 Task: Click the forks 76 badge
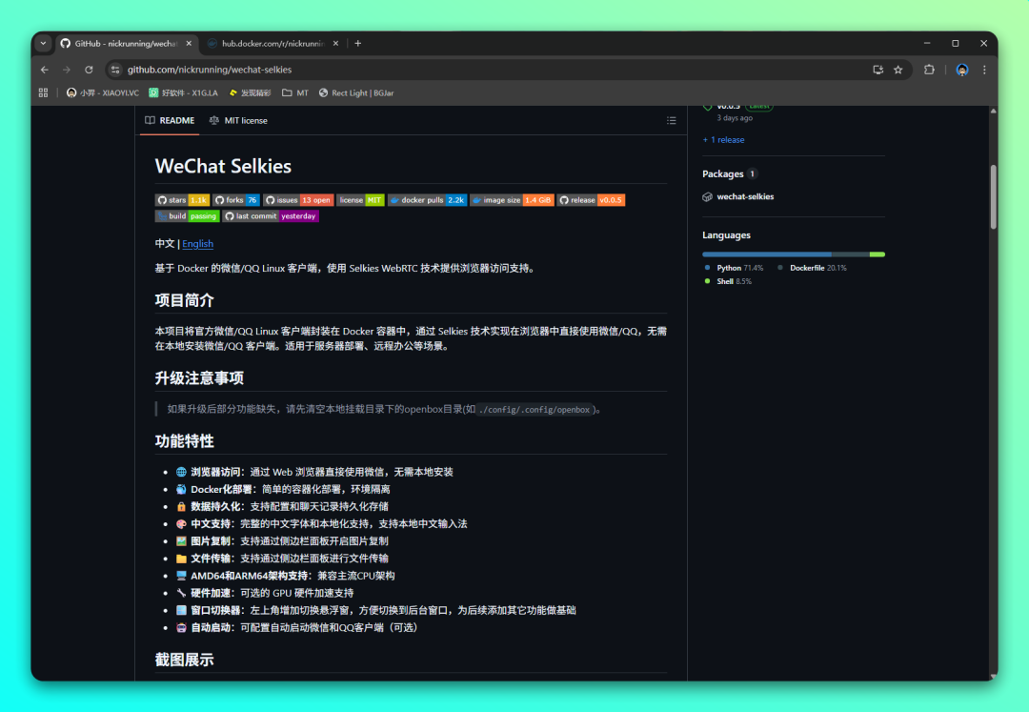click(x=235, y=199)
